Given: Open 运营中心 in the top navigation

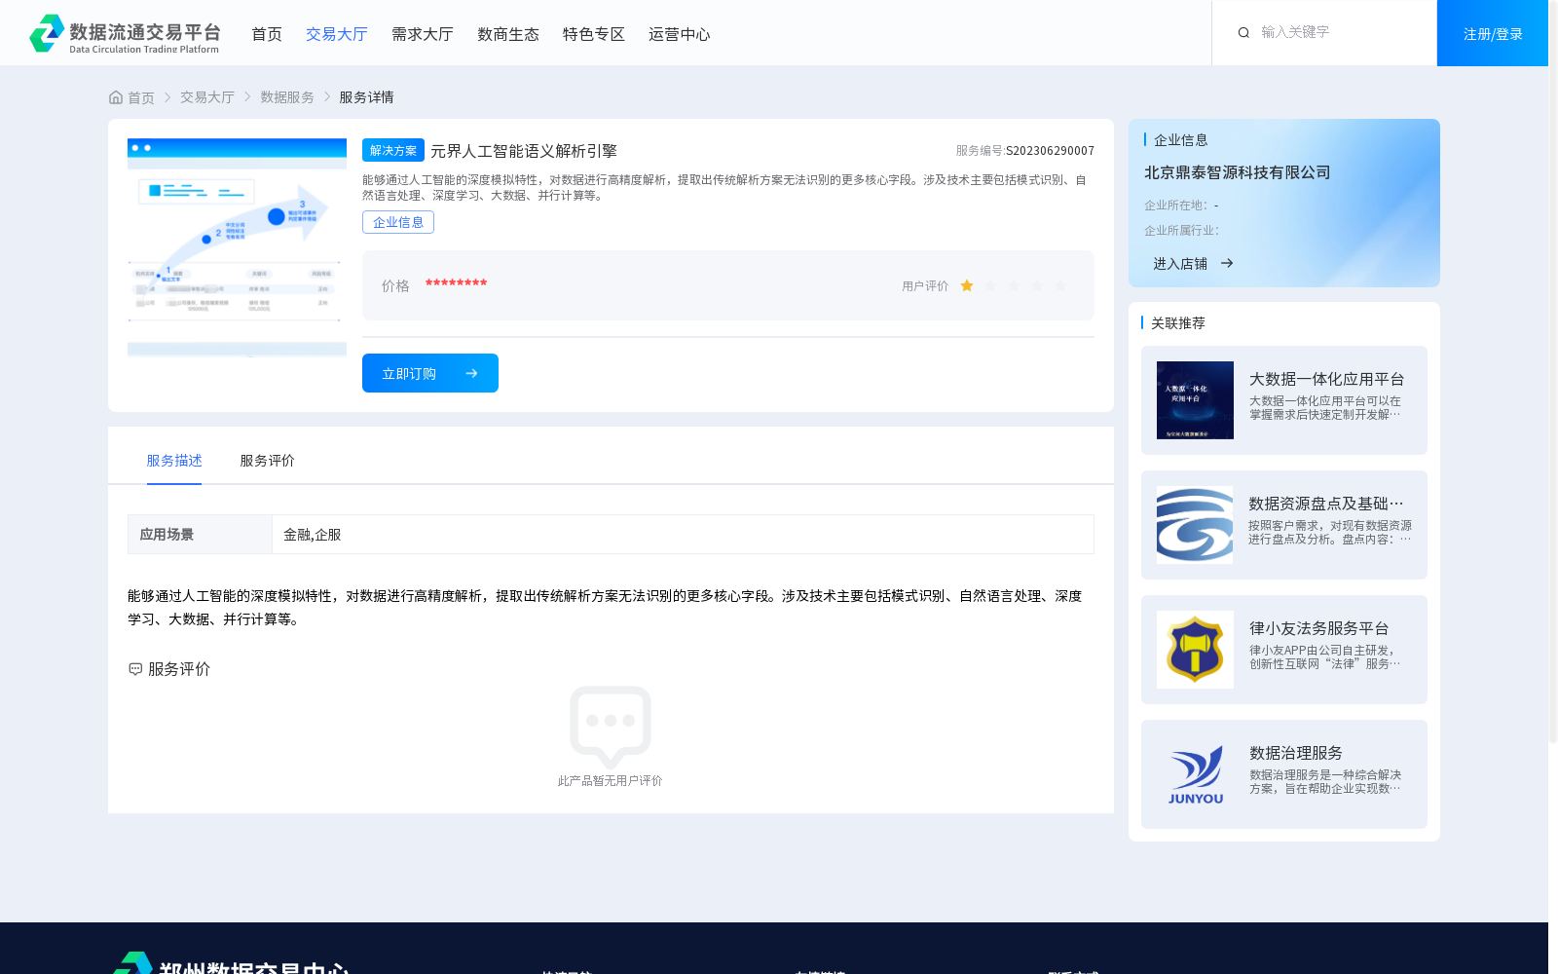Looking at the screenshot, I should [680, 34].
